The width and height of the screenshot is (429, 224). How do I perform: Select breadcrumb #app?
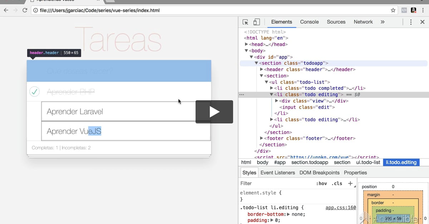coord(280,162)
